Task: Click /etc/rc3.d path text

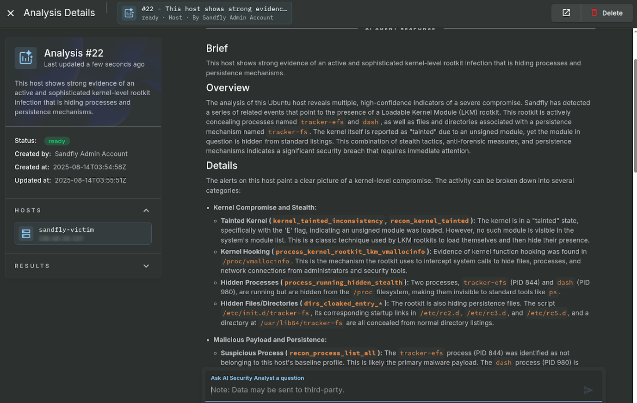Action: [x=486, y=313]
